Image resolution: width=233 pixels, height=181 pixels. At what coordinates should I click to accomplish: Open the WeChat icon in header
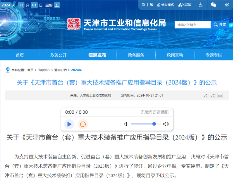[213, 5]
